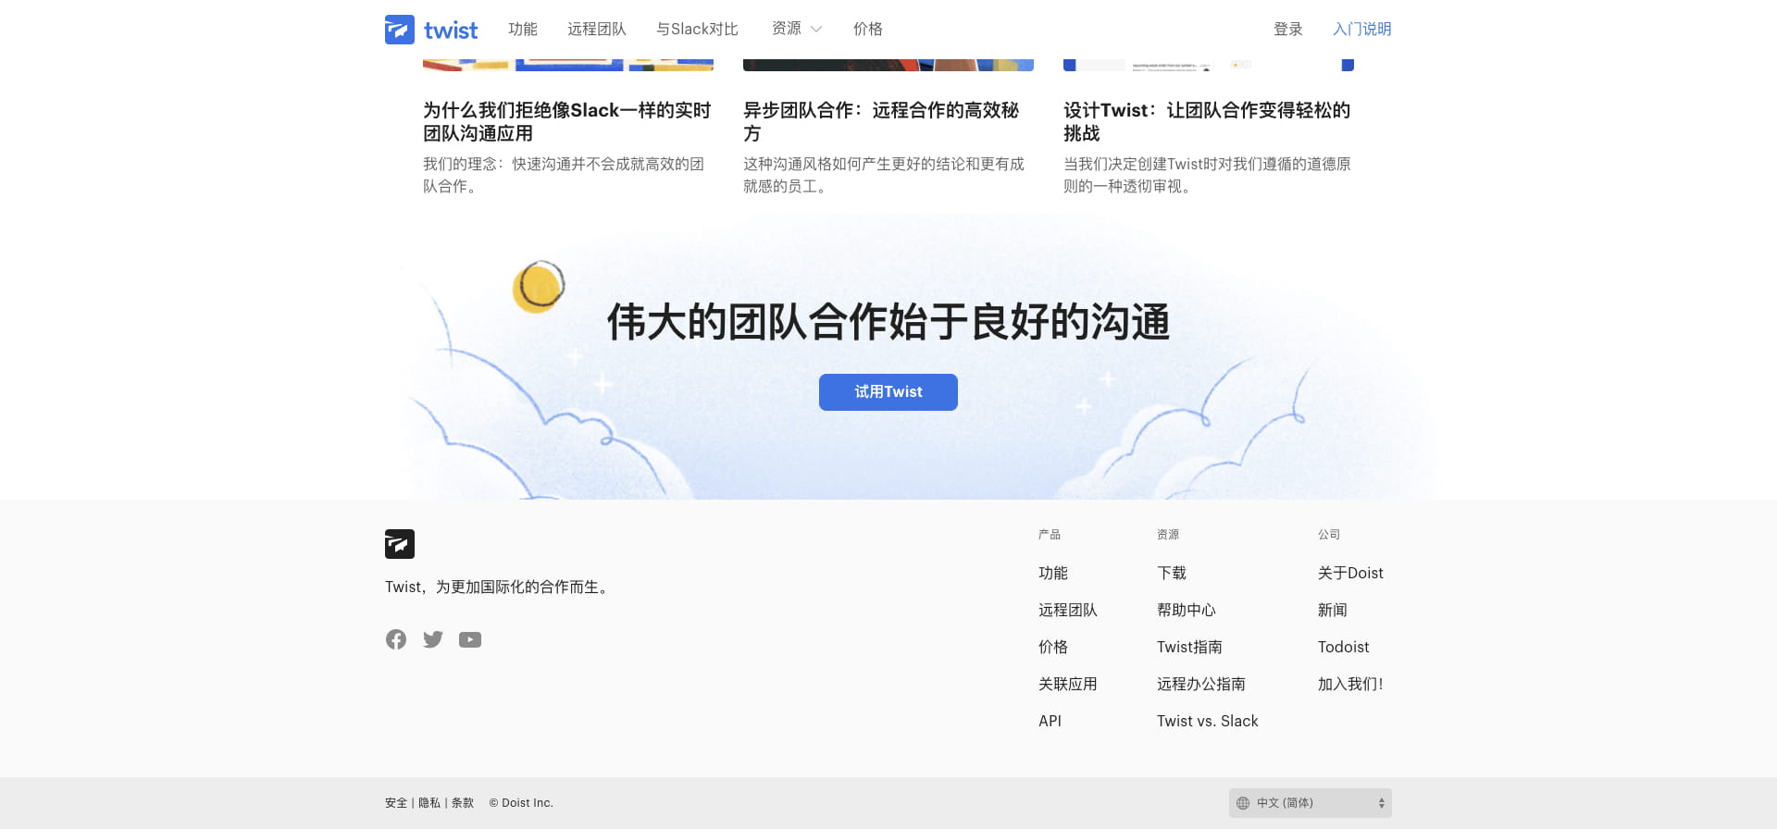Click footer link 远程办公指南
This screenshot has width=1777, height=829.
point(1201,684)
